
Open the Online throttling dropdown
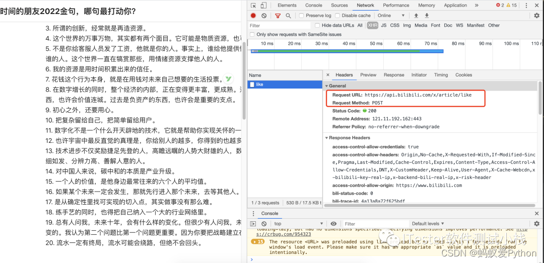coord(391,16)
